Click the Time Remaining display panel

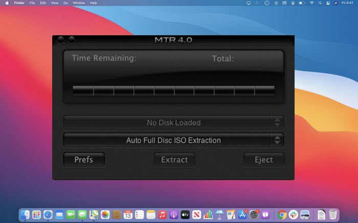[173, 77]
